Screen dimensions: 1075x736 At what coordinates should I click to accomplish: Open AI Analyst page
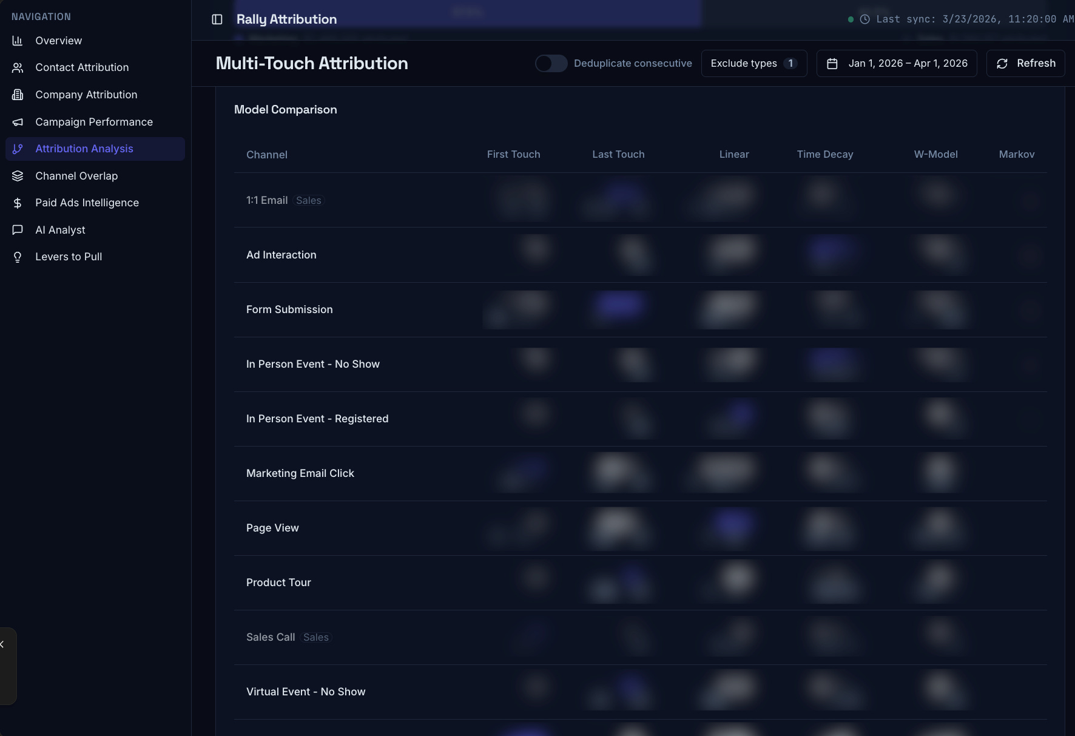click(95, 230)
